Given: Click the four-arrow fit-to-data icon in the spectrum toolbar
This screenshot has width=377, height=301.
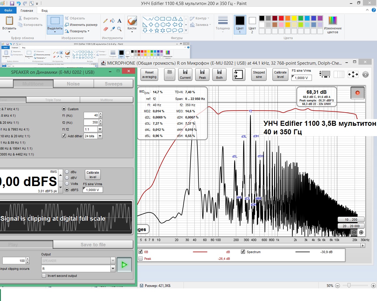Looking at the screenshot, I should [353, 74].
